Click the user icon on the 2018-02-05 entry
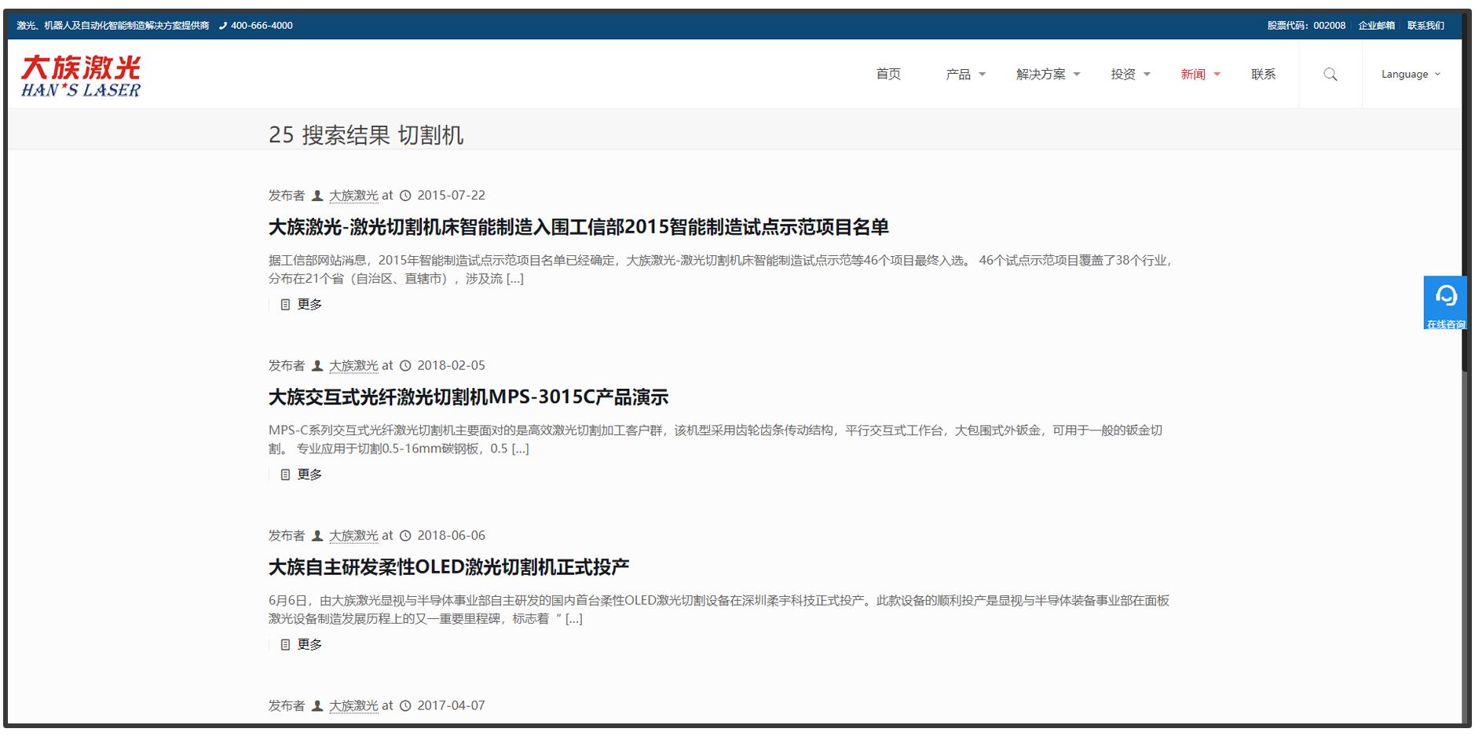This screenshot has height=736, width=1475. click(317, 365)
